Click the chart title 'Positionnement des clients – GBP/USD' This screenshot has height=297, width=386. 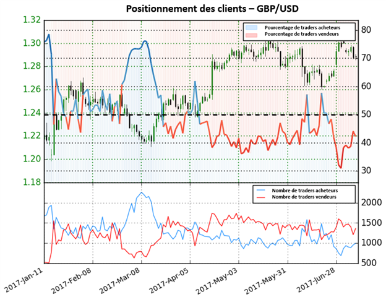coord(212,9)
